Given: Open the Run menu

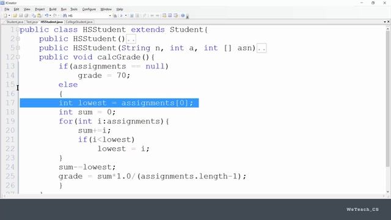Looking at the screenshot, I should [x=64, y=9].
